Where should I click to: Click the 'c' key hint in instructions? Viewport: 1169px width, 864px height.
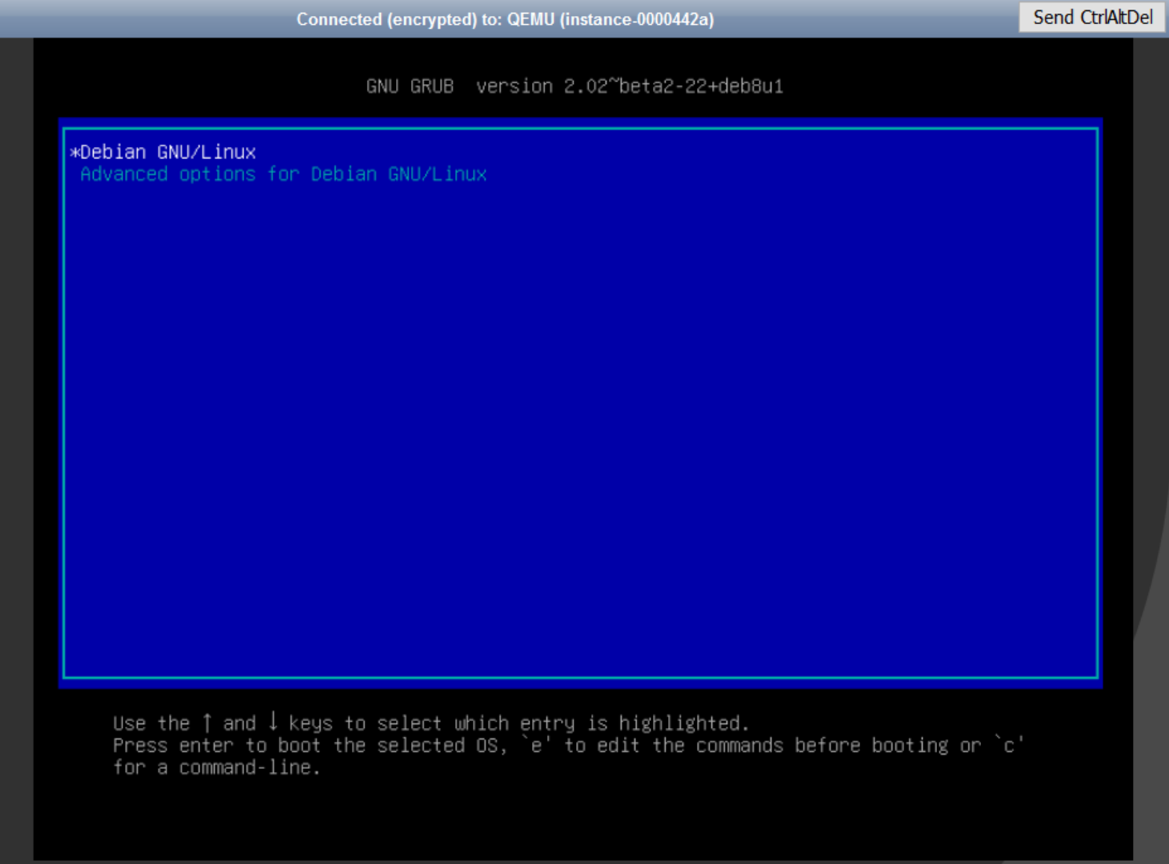click(x=1009, y=746)
